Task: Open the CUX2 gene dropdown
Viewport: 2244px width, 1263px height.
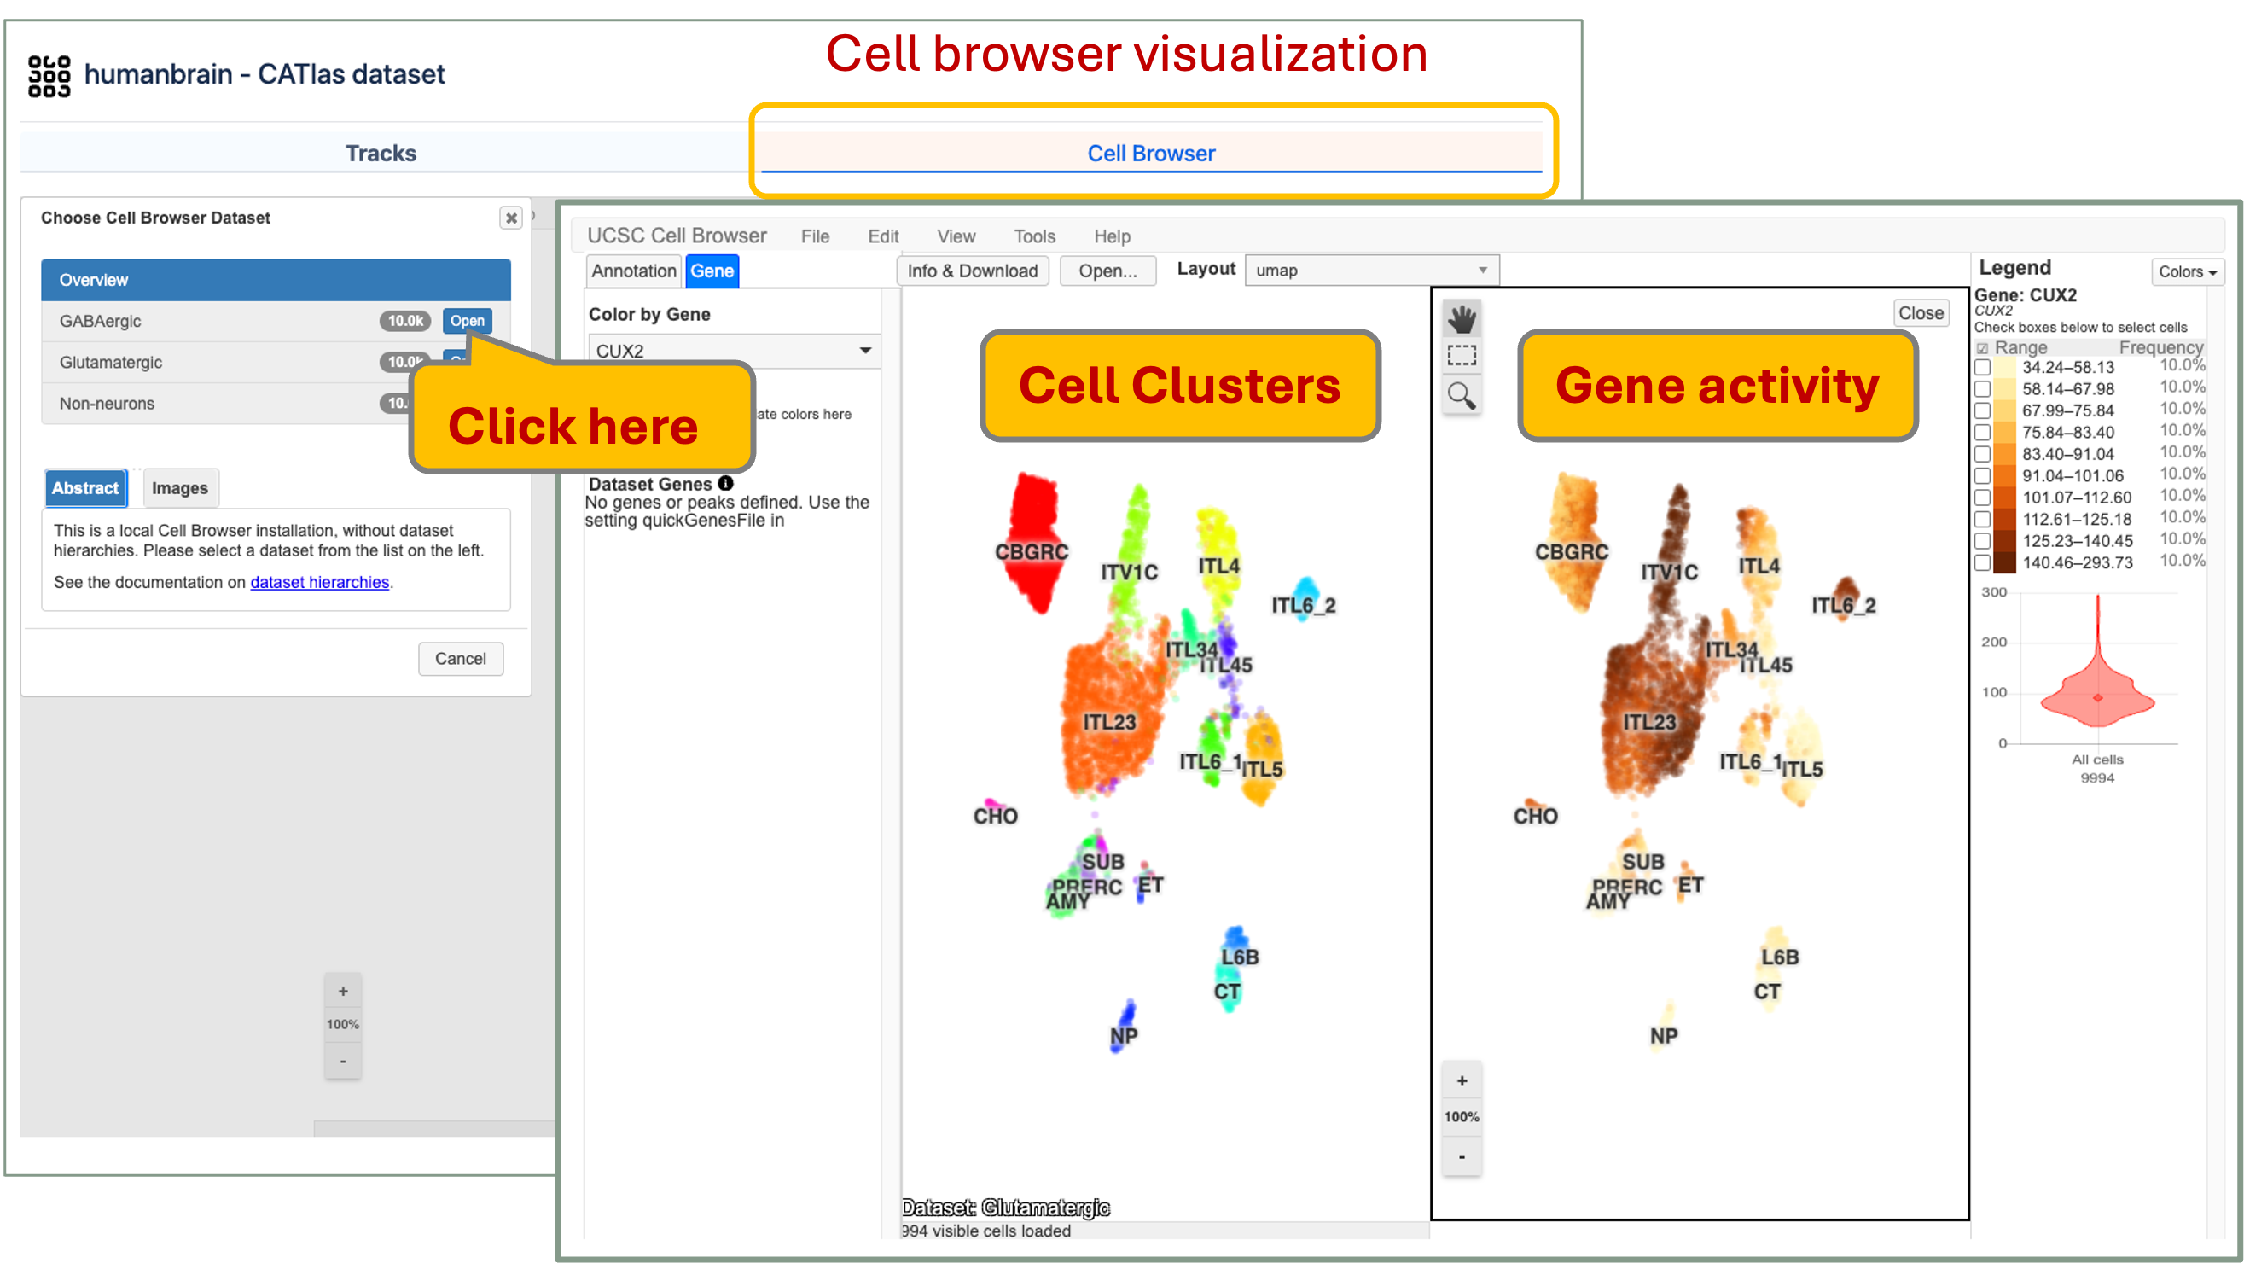Action: 734,350
